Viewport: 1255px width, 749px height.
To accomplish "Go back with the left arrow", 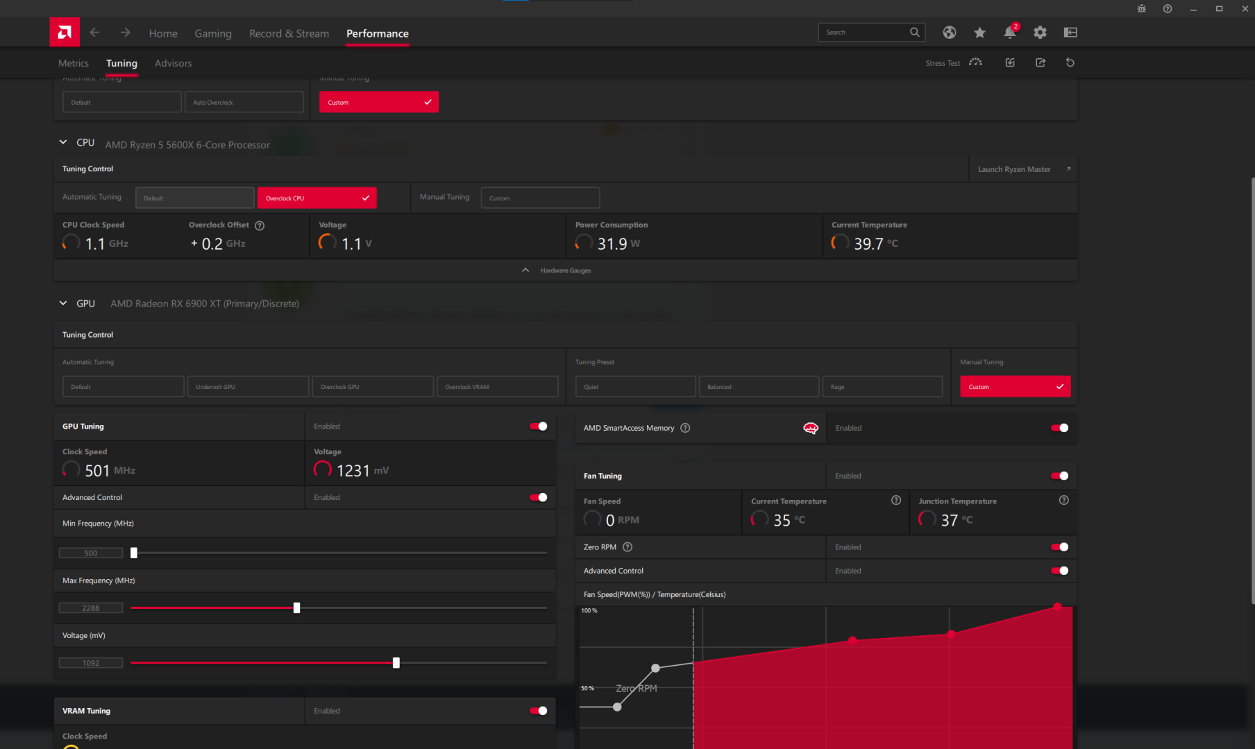I will pos(95,33).
